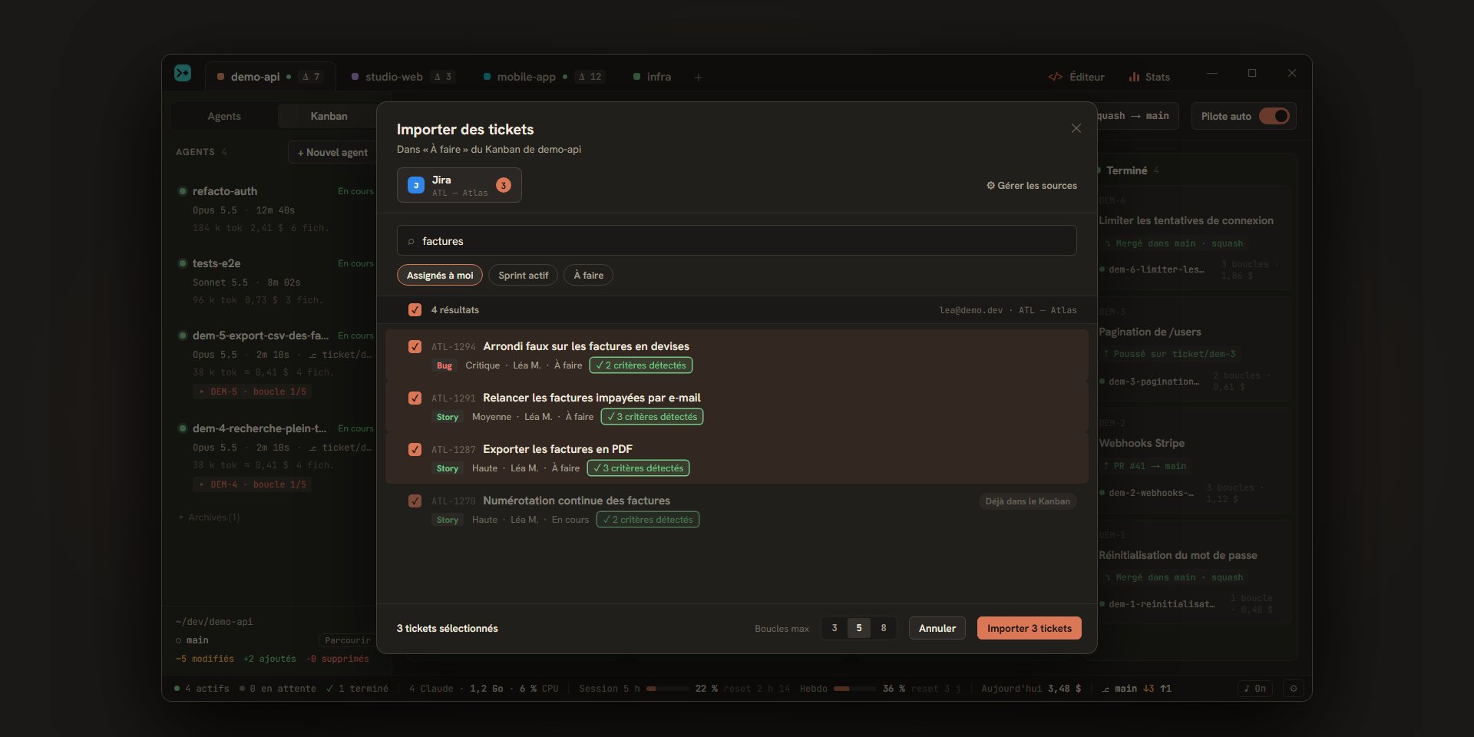1474x737 pixels.
Task: Toggle the Assignés à moi filter chip
Action: click(440, 275)
